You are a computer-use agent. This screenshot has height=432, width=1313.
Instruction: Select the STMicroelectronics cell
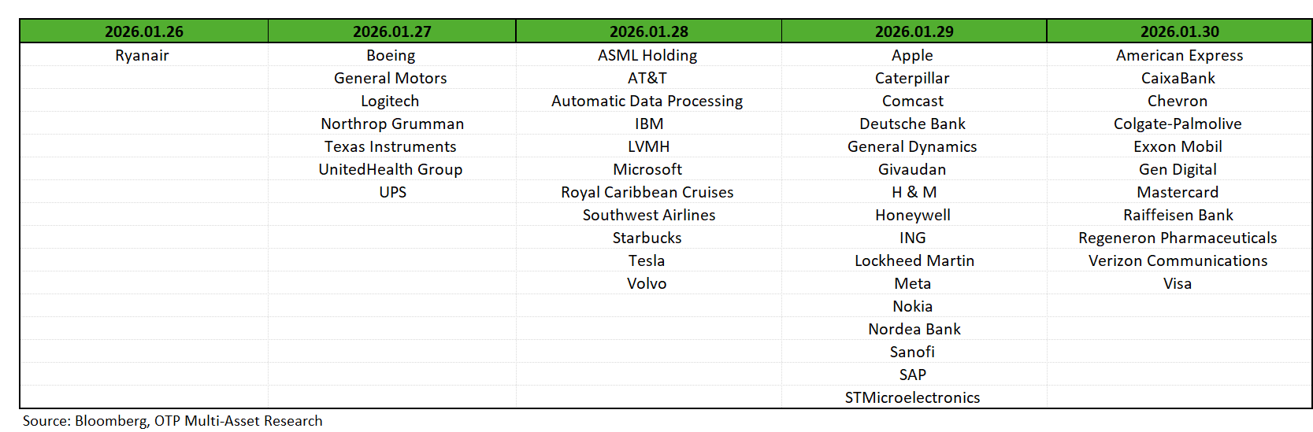click(x=913, y=397)
